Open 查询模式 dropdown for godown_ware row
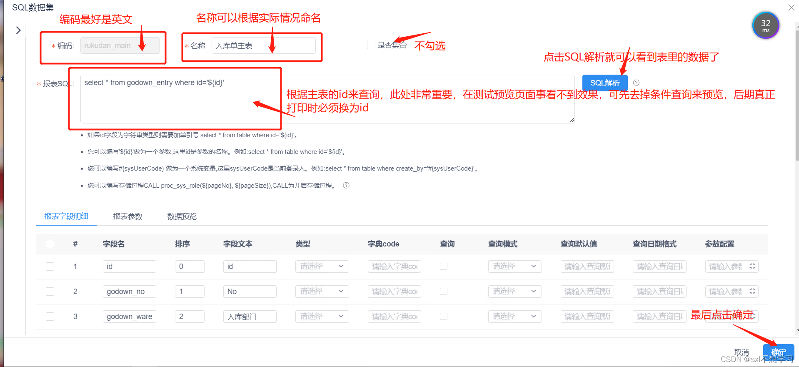Image resolution: width=799 pixels, height=367 pixels. tap(515, 316)
